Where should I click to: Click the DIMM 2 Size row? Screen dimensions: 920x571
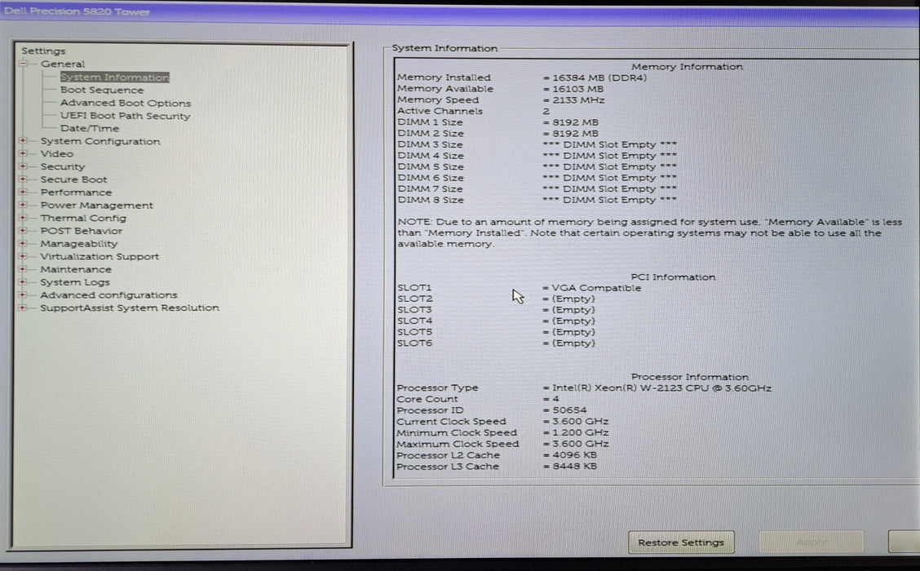[498, 133]
